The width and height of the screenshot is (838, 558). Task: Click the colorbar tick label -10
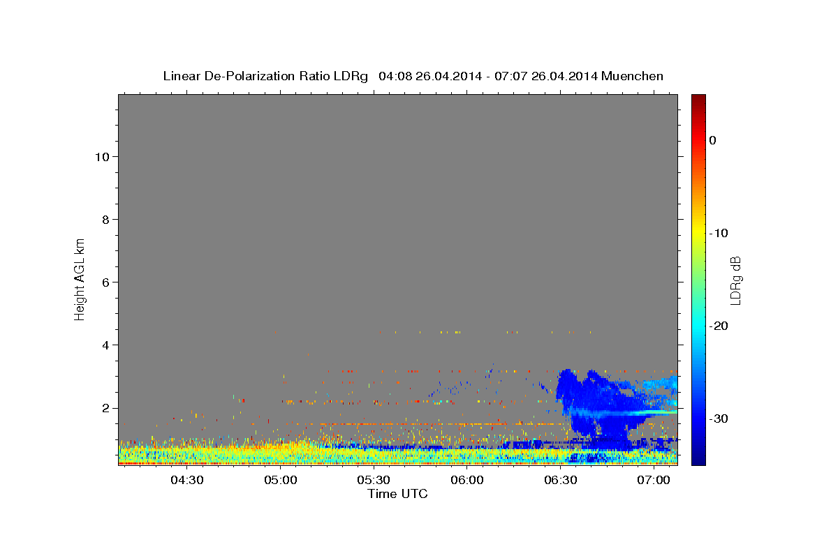719,233
